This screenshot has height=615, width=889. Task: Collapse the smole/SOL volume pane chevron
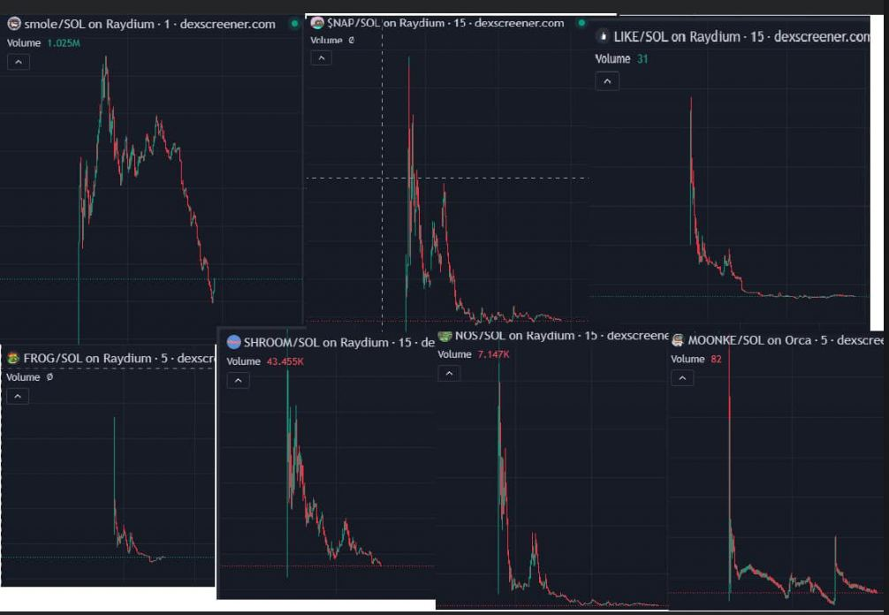19,62
